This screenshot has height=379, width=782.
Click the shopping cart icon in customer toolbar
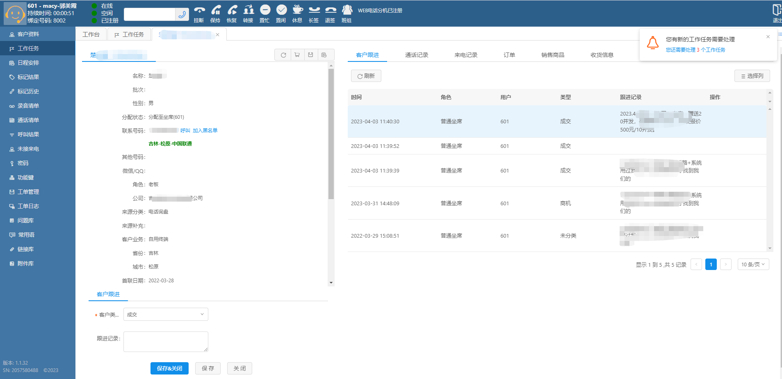[297, 55]
